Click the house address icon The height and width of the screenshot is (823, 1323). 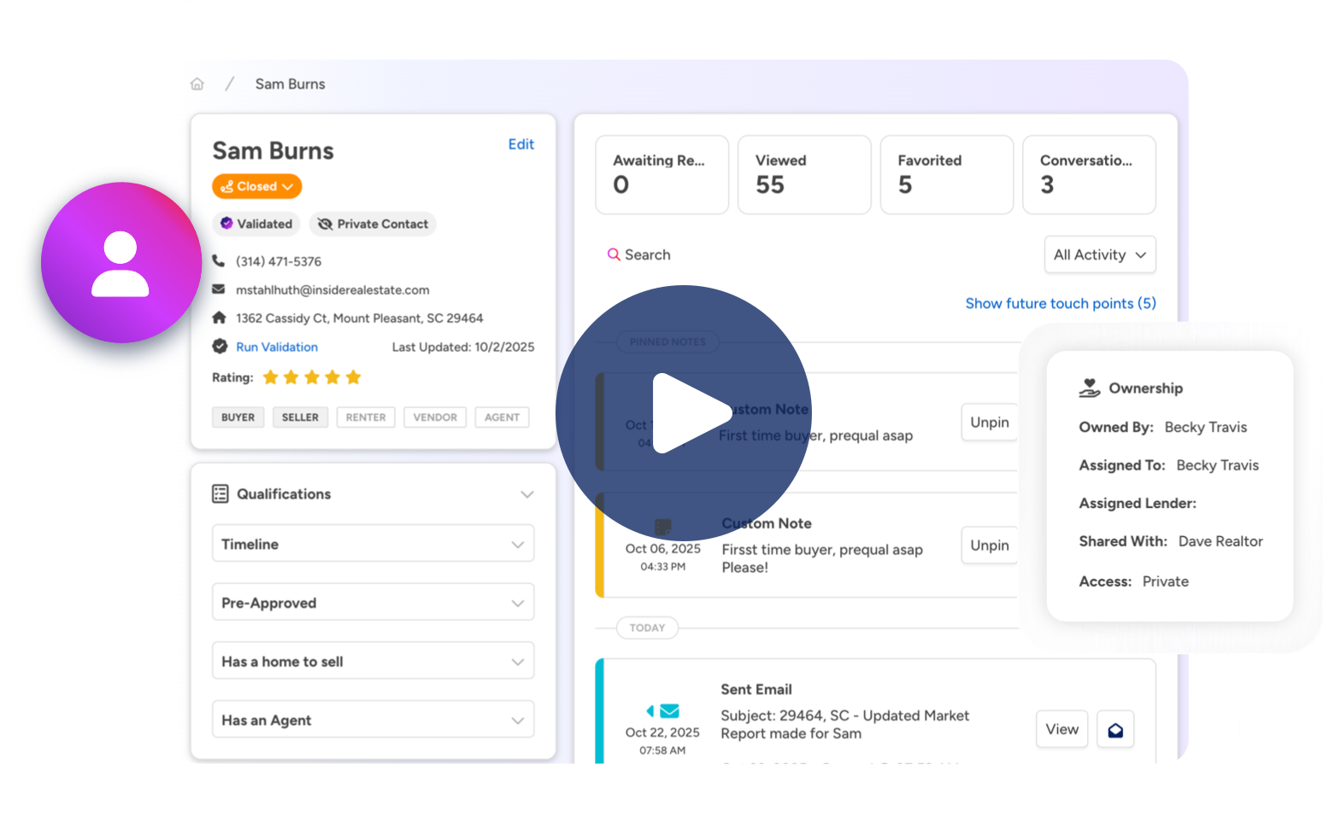click(x=219, y=318)
